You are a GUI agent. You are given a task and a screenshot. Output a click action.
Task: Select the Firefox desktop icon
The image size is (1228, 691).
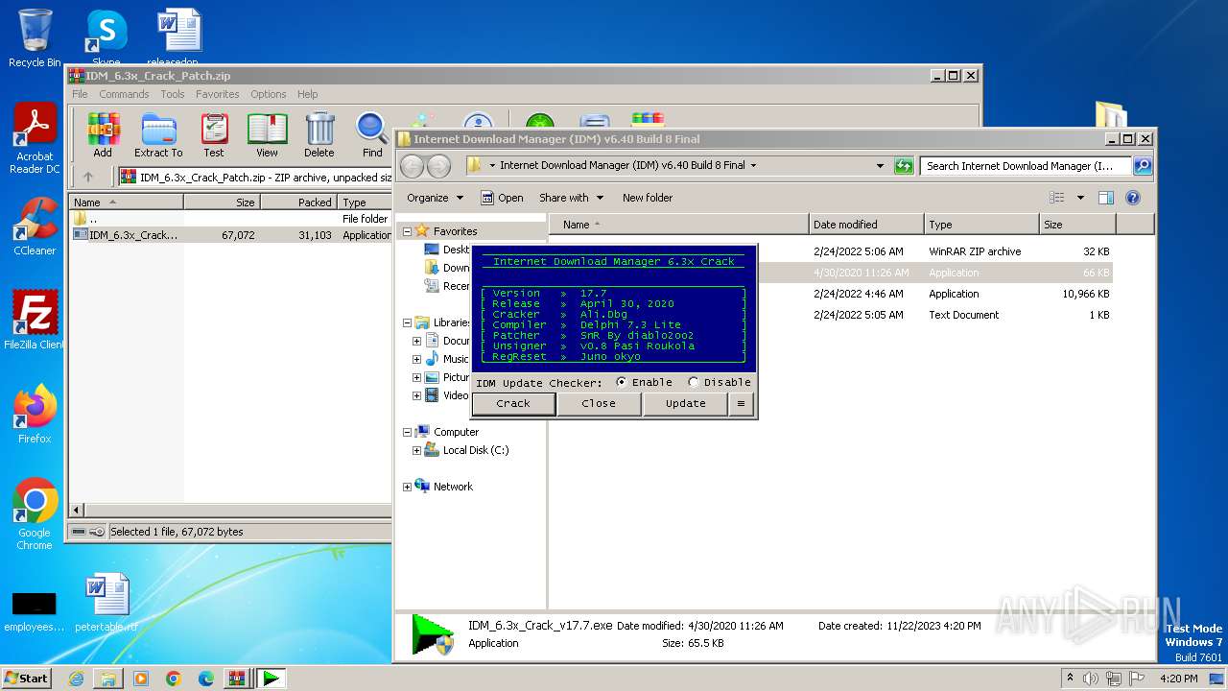coord(35,414)
